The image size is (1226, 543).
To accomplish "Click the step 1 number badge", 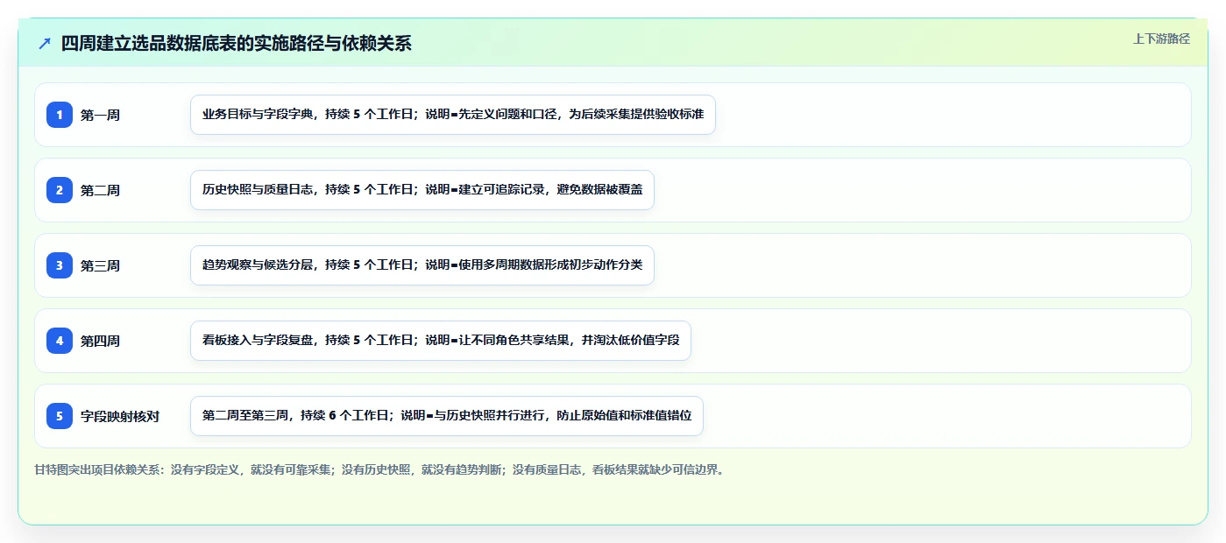I will click(60, 115).
